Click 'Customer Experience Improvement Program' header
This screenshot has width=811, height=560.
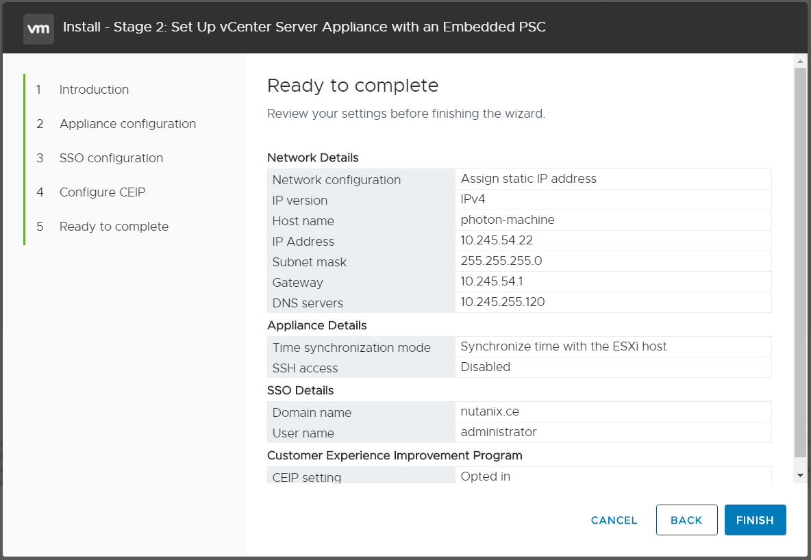click(395, 455)
